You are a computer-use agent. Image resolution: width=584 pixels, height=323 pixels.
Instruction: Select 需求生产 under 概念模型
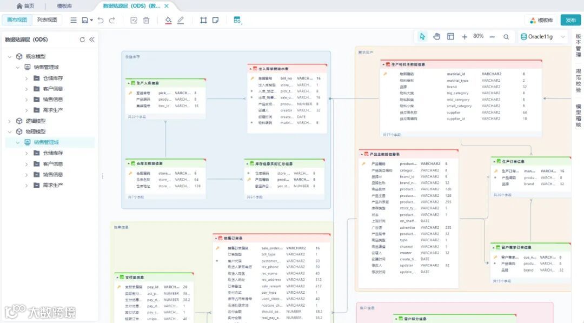point(53,110)
